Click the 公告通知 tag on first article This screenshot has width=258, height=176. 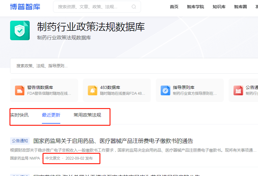pyautogui.click(x=20, y=141)
